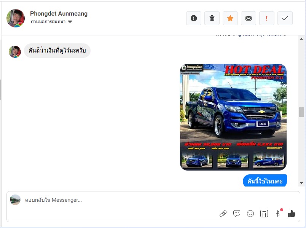Select the blue reply bubble คันนี้ใช่ไหมคะ
The height and width of the screenshot is (228, 306).
[265, 181]
